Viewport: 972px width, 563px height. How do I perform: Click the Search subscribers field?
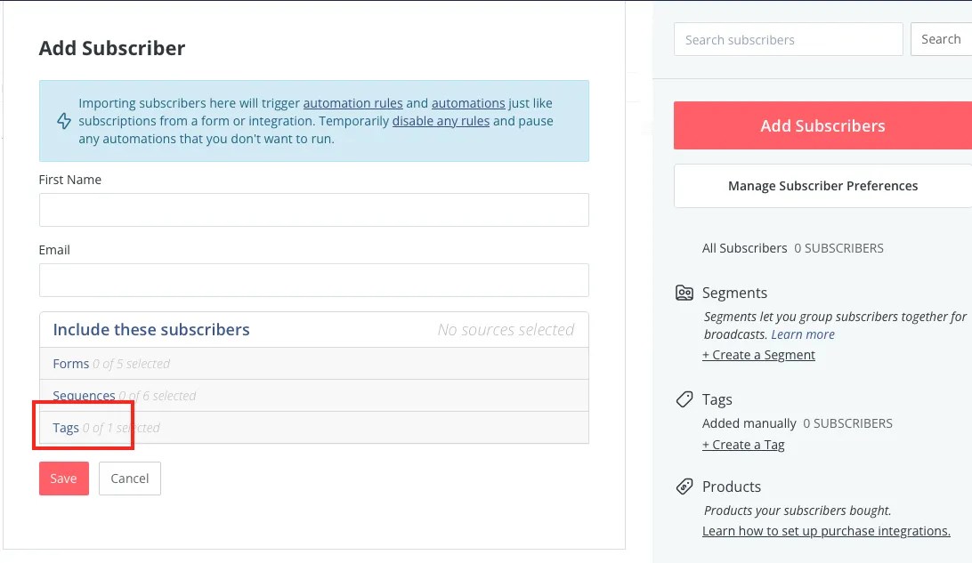coord(788,39)
